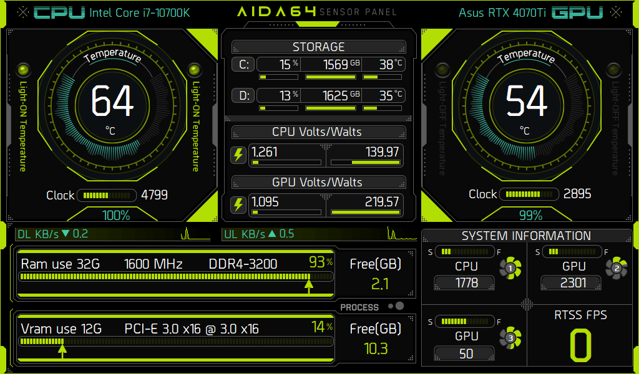Click the Vram use progress bar
The image size is (639, 374).
click(175, 342)
